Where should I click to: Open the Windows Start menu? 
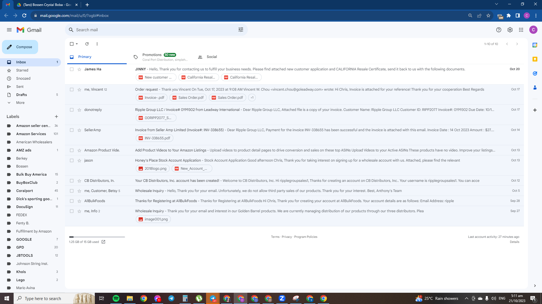click(7, 298)
